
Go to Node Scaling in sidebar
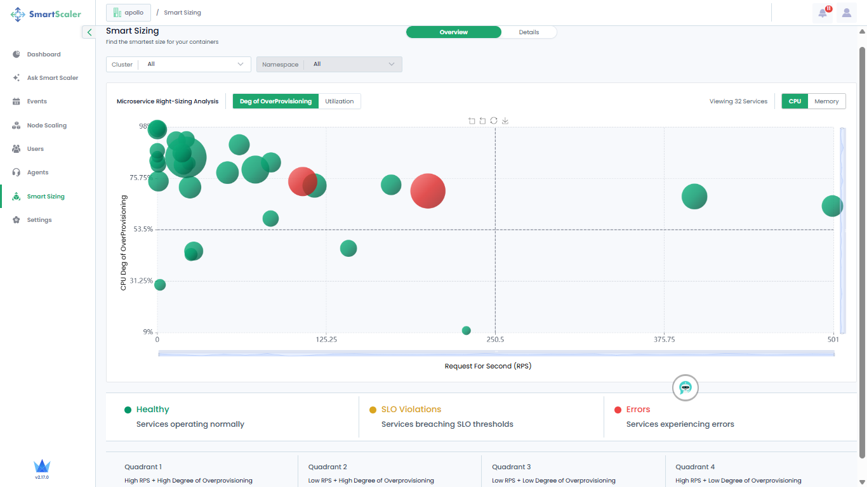point(46,126)
